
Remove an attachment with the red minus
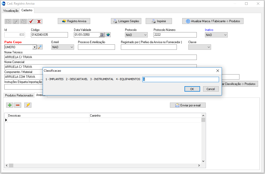18,105
